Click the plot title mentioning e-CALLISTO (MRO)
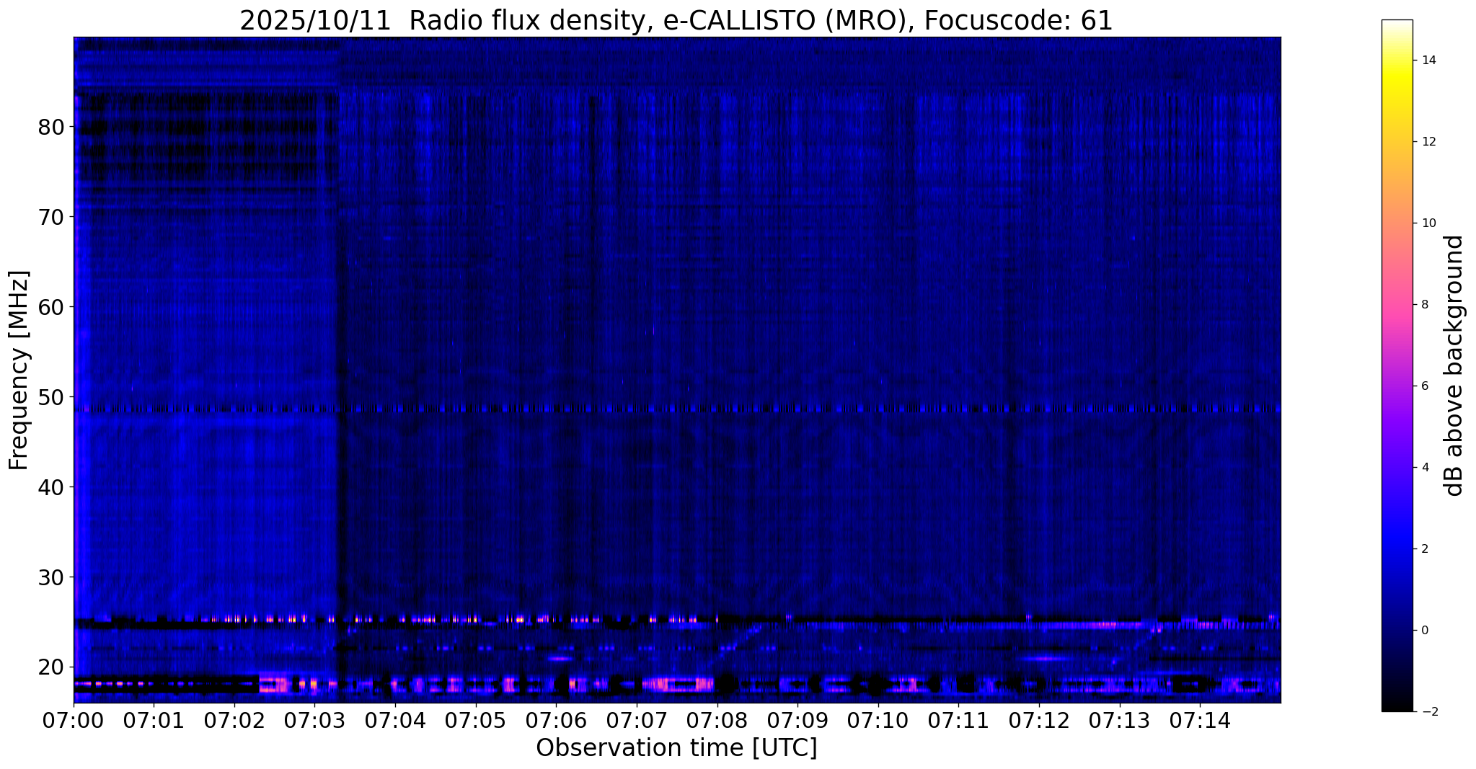Screen dimensions: 1476x769 pyautogui.click(x=676, y=20)
